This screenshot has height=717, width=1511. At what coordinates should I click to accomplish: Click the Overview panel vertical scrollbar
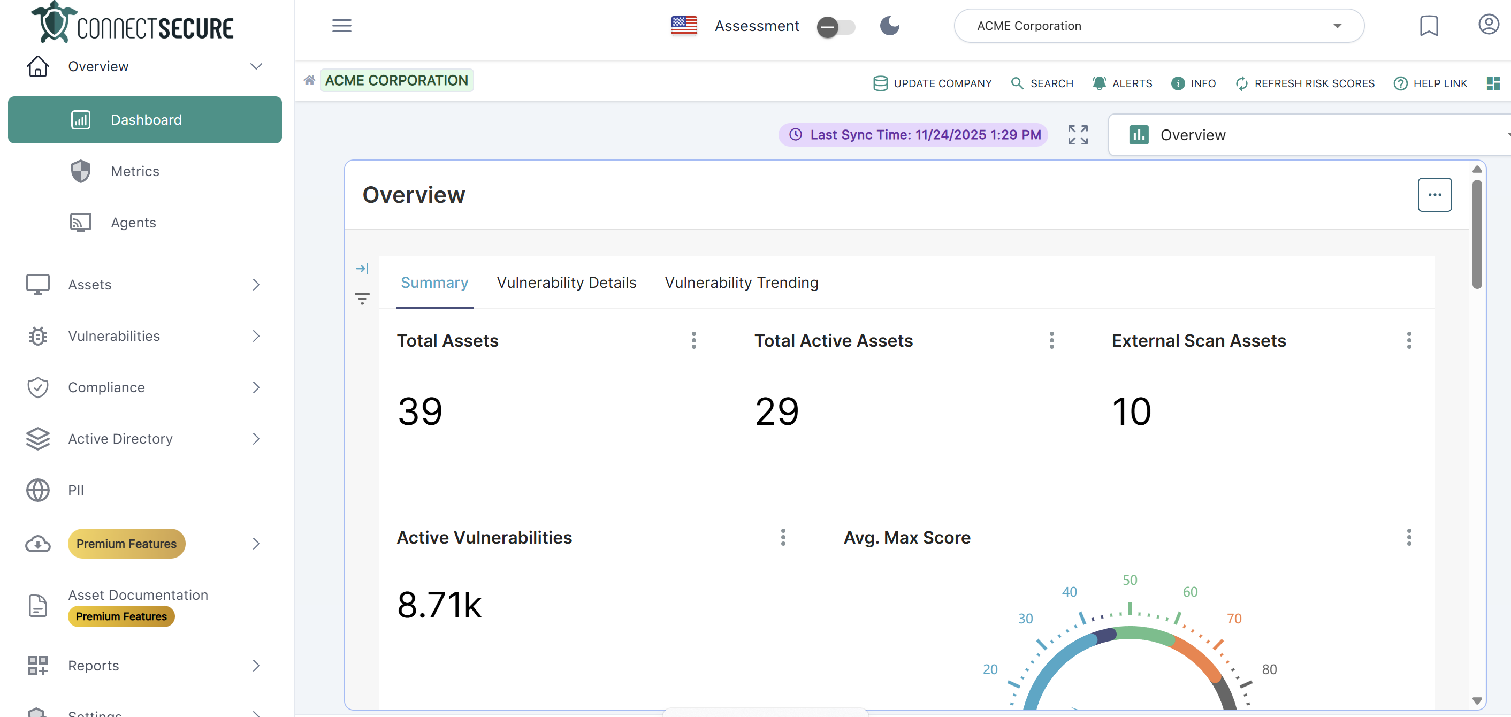tap(1476, 235)
